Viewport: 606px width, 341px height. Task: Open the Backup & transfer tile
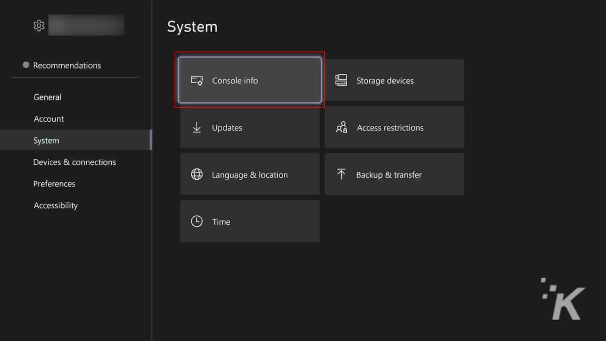(394, 174)
